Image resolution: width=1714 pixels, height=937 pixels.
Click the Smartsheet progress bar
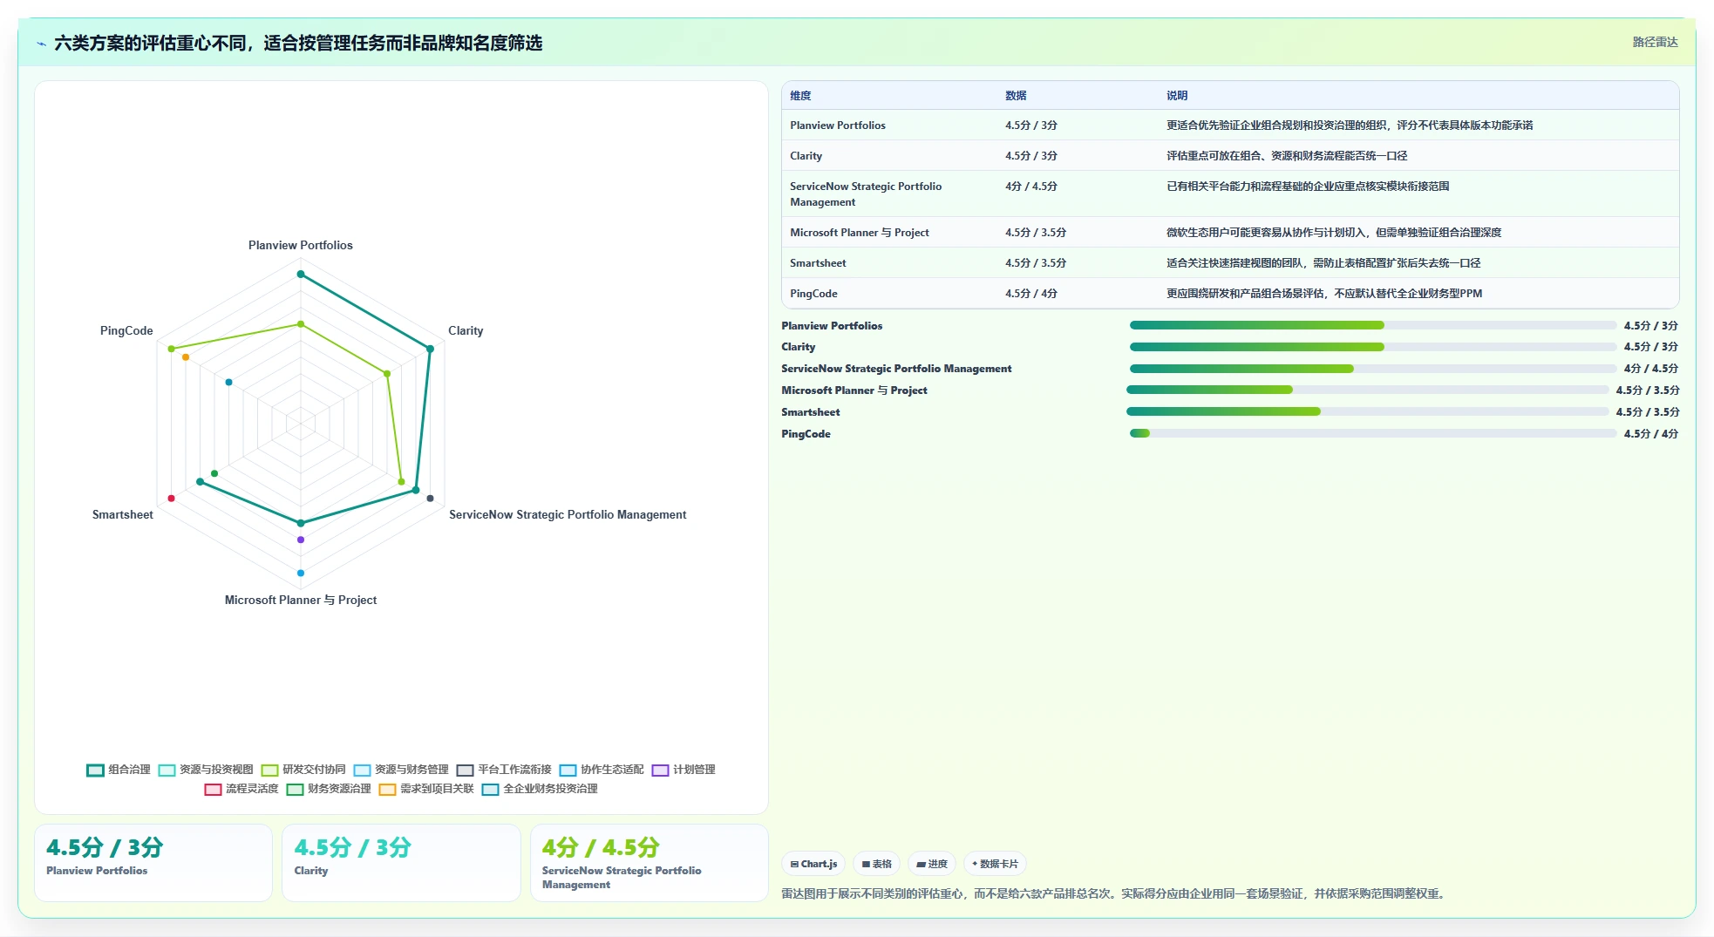[1368, 411]
